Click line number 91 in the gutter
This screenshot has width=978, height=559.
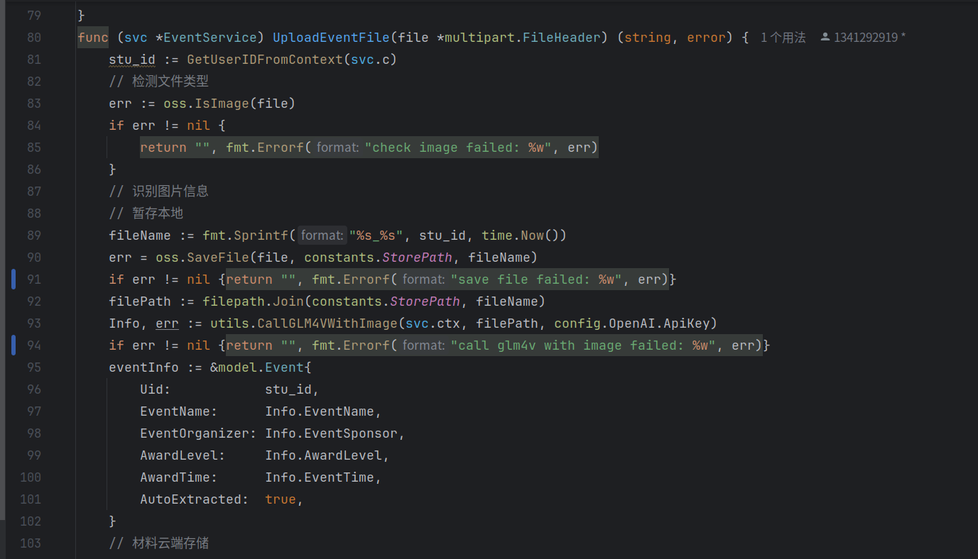click(33, 279)
